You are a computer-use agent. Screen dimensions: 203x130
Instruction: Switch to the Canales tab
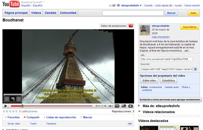[50, 13]
